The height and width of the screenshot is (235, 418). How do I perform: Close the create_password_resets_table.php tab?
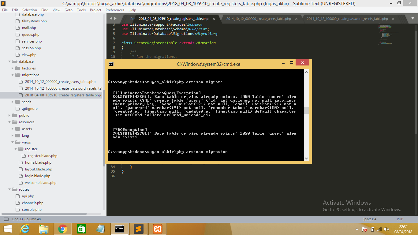(393, 19)
